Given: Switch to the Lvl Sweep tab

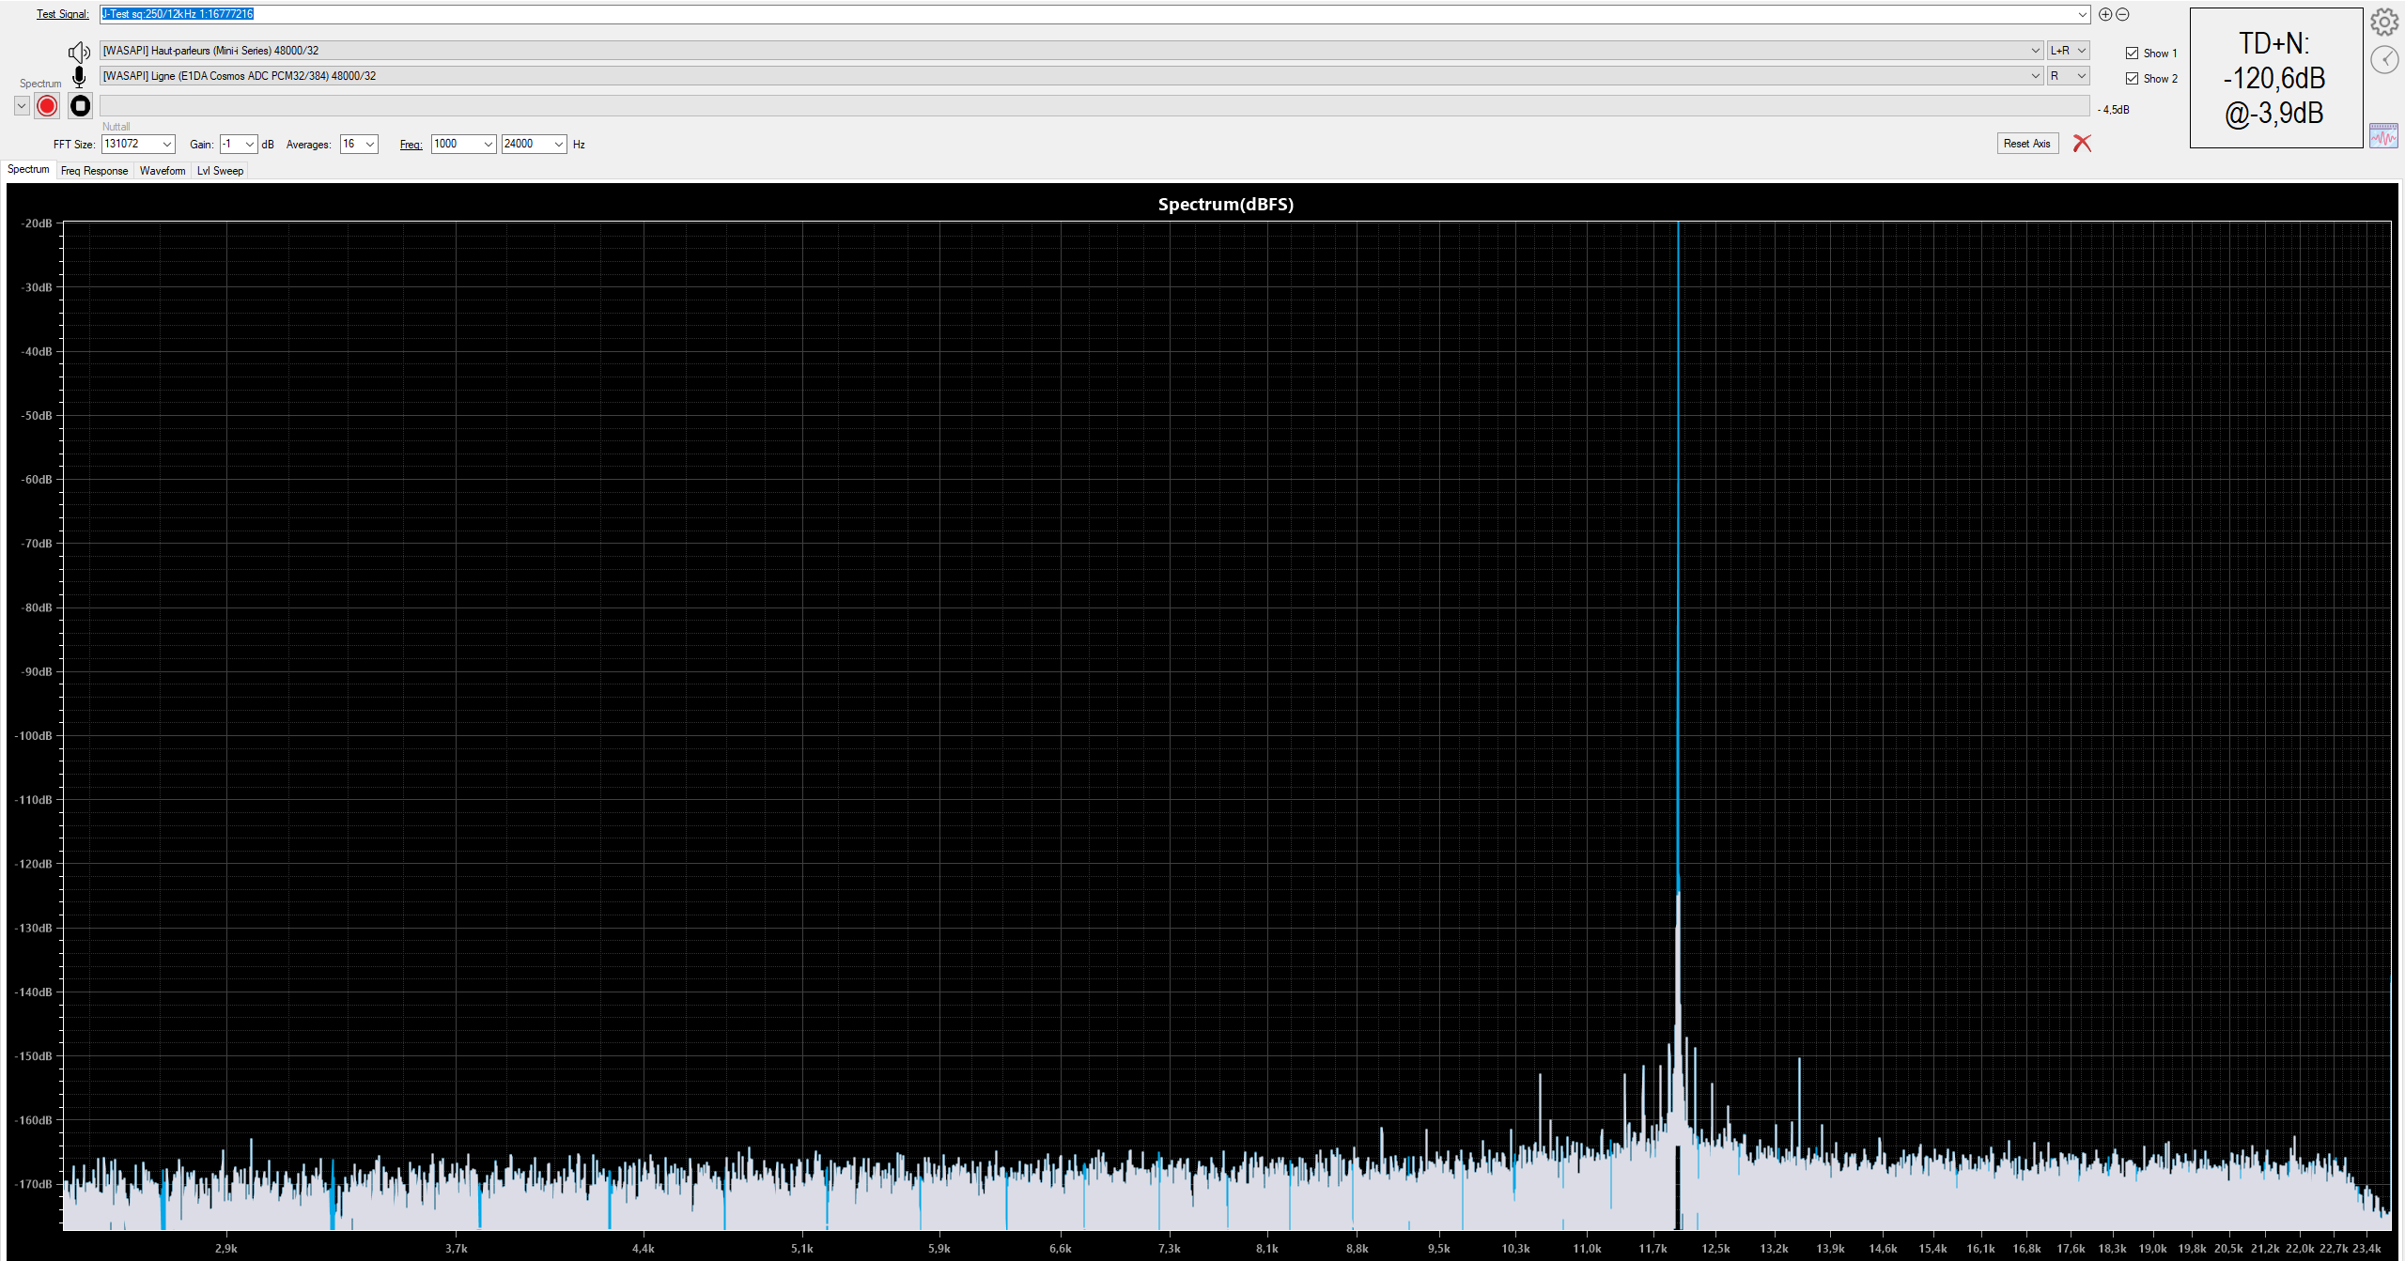Looking at the screenshot, I should click(220, 171).
